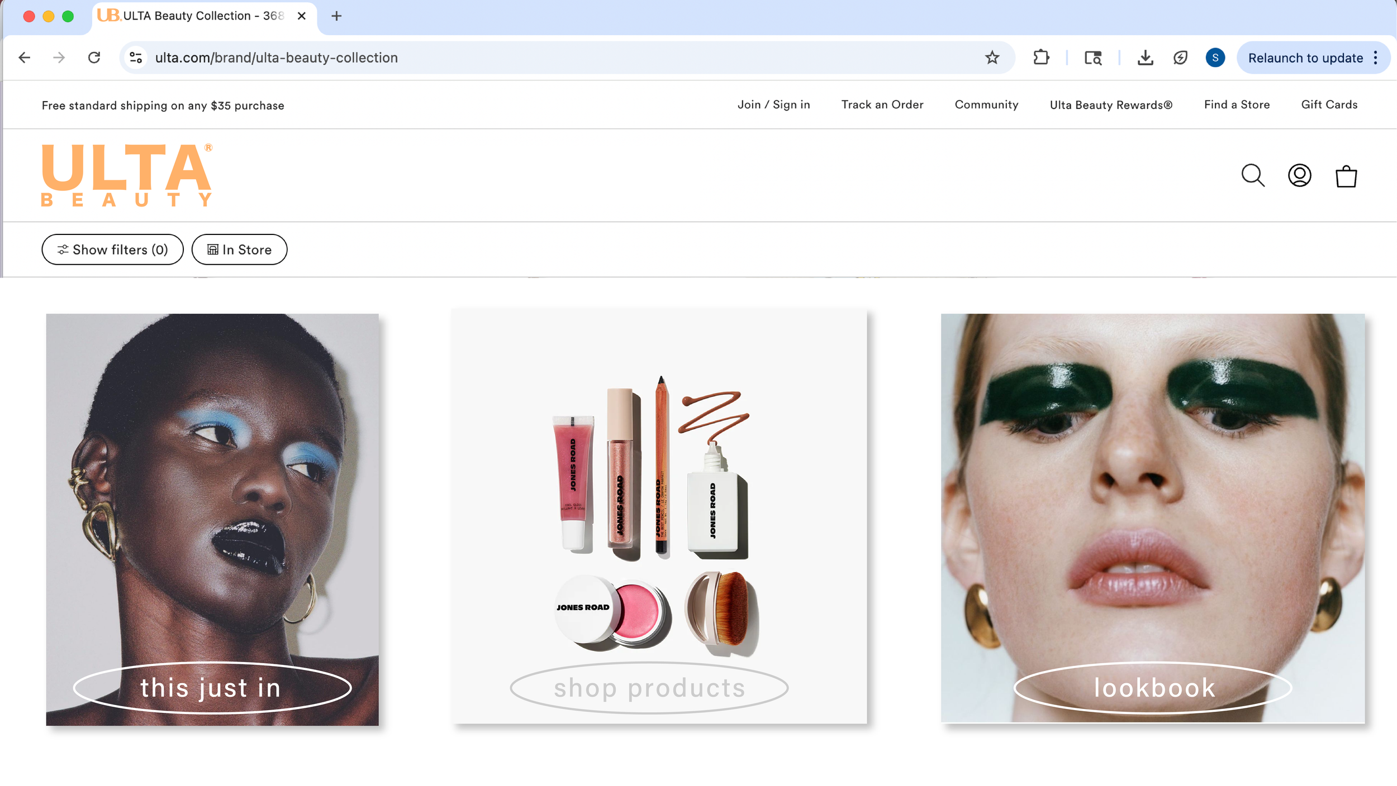Viewport: 1397px width, 786px height.
Task: Open Chrome three-dot menu
Action: (x=1376, y=57)
